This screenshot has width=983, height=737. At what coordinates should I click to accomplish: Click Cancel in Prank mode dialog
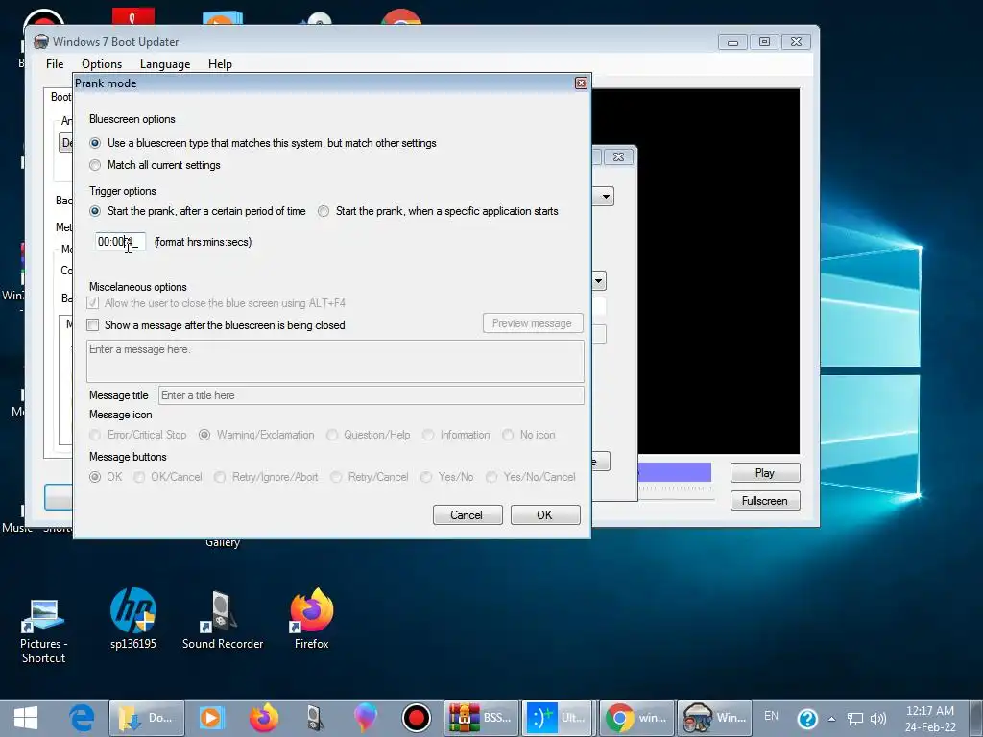click(x=468, y=515)
